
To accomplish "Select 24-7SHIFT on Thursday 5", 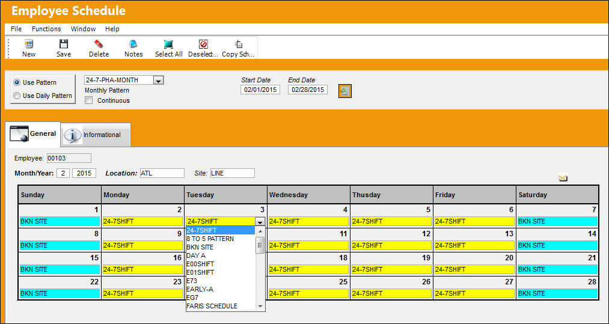I will 391,221.
